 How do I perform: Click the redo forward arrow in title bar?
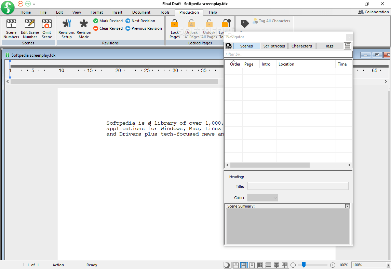click(x=28, y=4)
